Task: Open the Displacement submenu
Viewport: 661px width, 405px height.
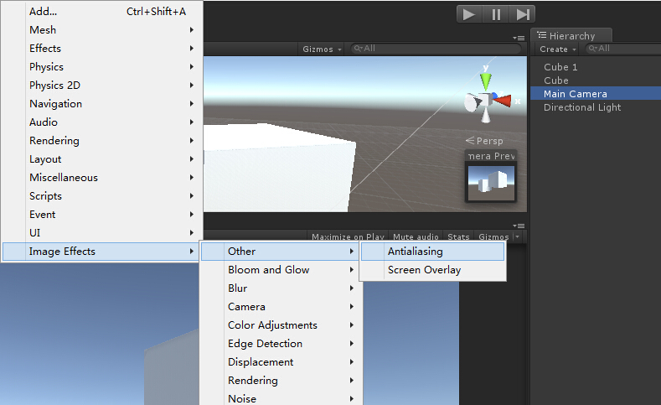Action: 281,362
